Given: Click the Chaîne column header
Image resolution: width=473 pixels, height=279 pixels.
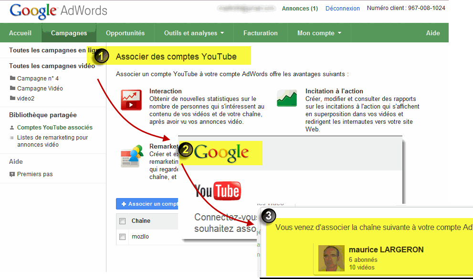Looking at the screenshot, I should 141,221.
